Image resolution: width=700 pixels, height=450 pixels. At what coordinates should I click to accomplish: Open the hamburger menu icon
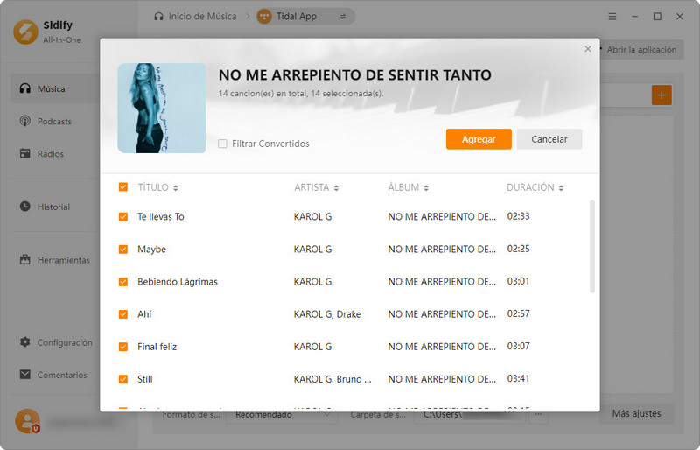tap(612, 17)
